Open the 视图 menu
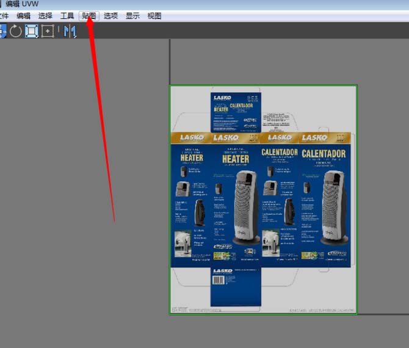Screen dimensions: 409x348 point(154,16)
